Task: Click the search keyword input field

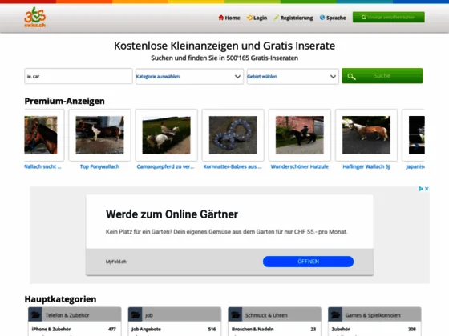Action: [x=79, y=76]
